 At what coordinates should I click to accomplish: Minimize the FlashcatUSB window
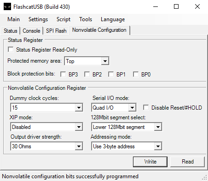click(x=156, y=6)
